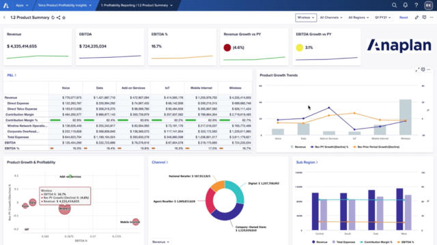Click the red Revenue Growth vs PY status indicator
Viewport: 437px width, 245px height.
(x=227, y=48)
